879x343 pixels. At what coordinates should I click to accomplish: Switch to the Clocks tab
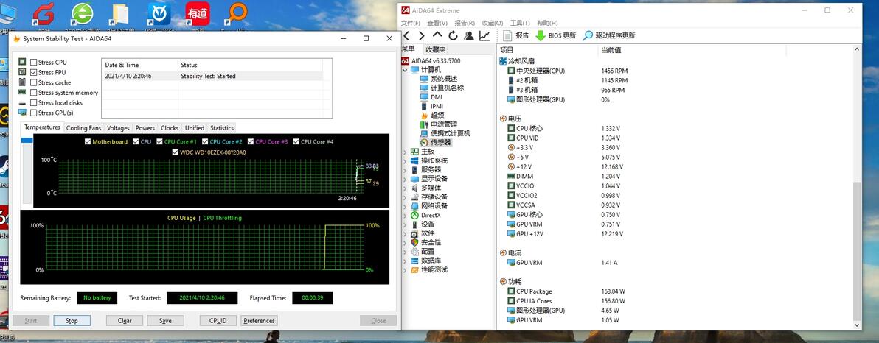tap(170, 127)
